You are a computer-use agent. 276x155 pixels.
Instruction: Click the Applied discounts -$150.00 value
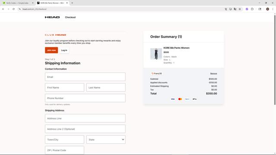coord(213,83)
